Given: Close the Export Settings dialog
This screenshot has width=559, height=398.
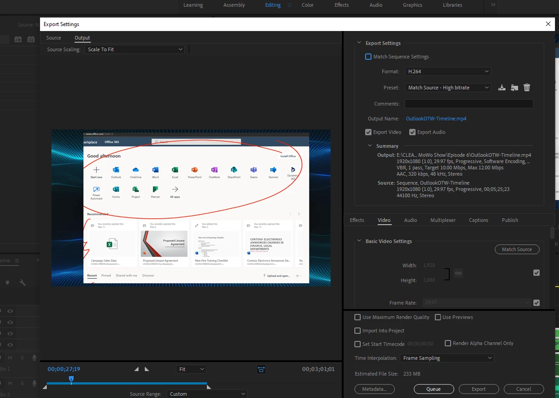Looking at the screenshot, I should [x=548, y=24].
